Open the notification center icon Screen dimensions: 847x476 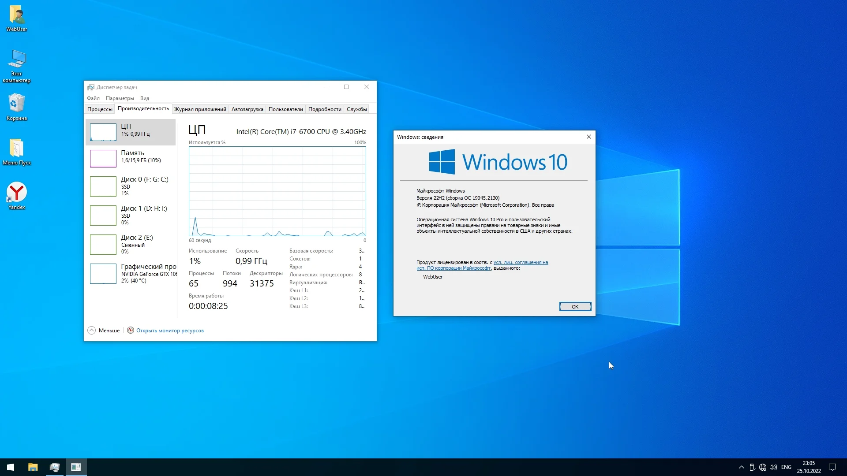click(832, 467)
